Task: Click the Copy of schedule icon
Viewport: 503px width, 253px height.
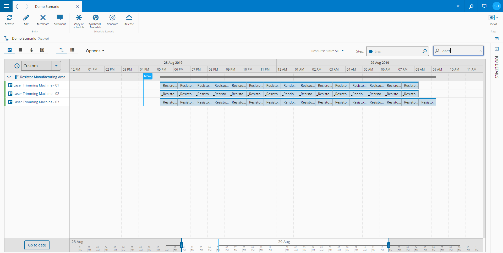Action: pos(79,18)
